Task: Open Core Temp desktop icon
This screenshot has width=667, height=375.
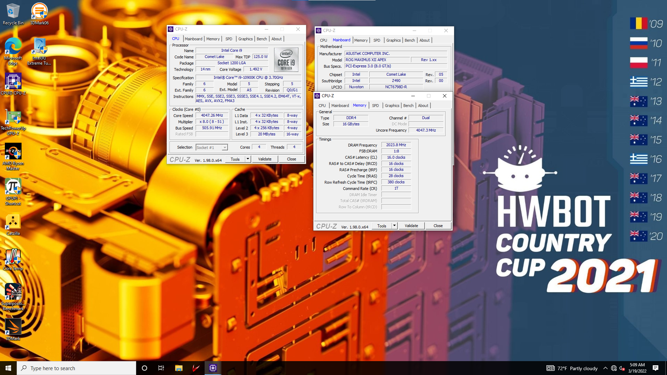Action: coord(13,260)
